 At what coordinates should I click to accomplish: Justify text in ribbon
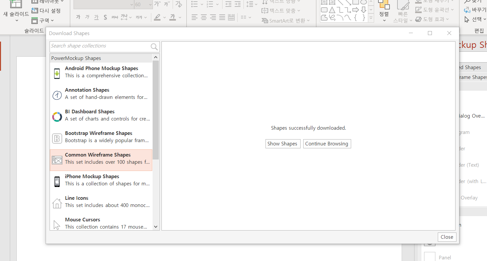[x=222, y=17]
